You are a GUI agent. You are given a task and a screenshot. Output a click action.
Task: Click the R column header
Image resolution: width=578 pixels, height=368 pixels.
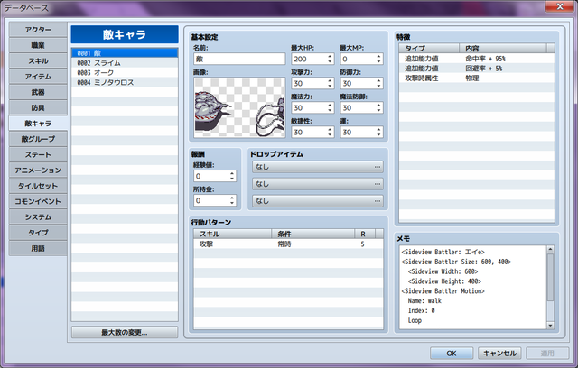[x=365, y=234]
